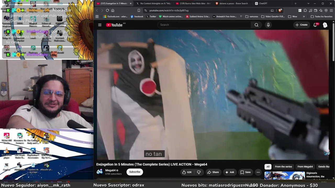The image size is (335, 188).
Task: Open the Cyberpunk 2077 desktop shortcut
Action: tap(46, 138)
